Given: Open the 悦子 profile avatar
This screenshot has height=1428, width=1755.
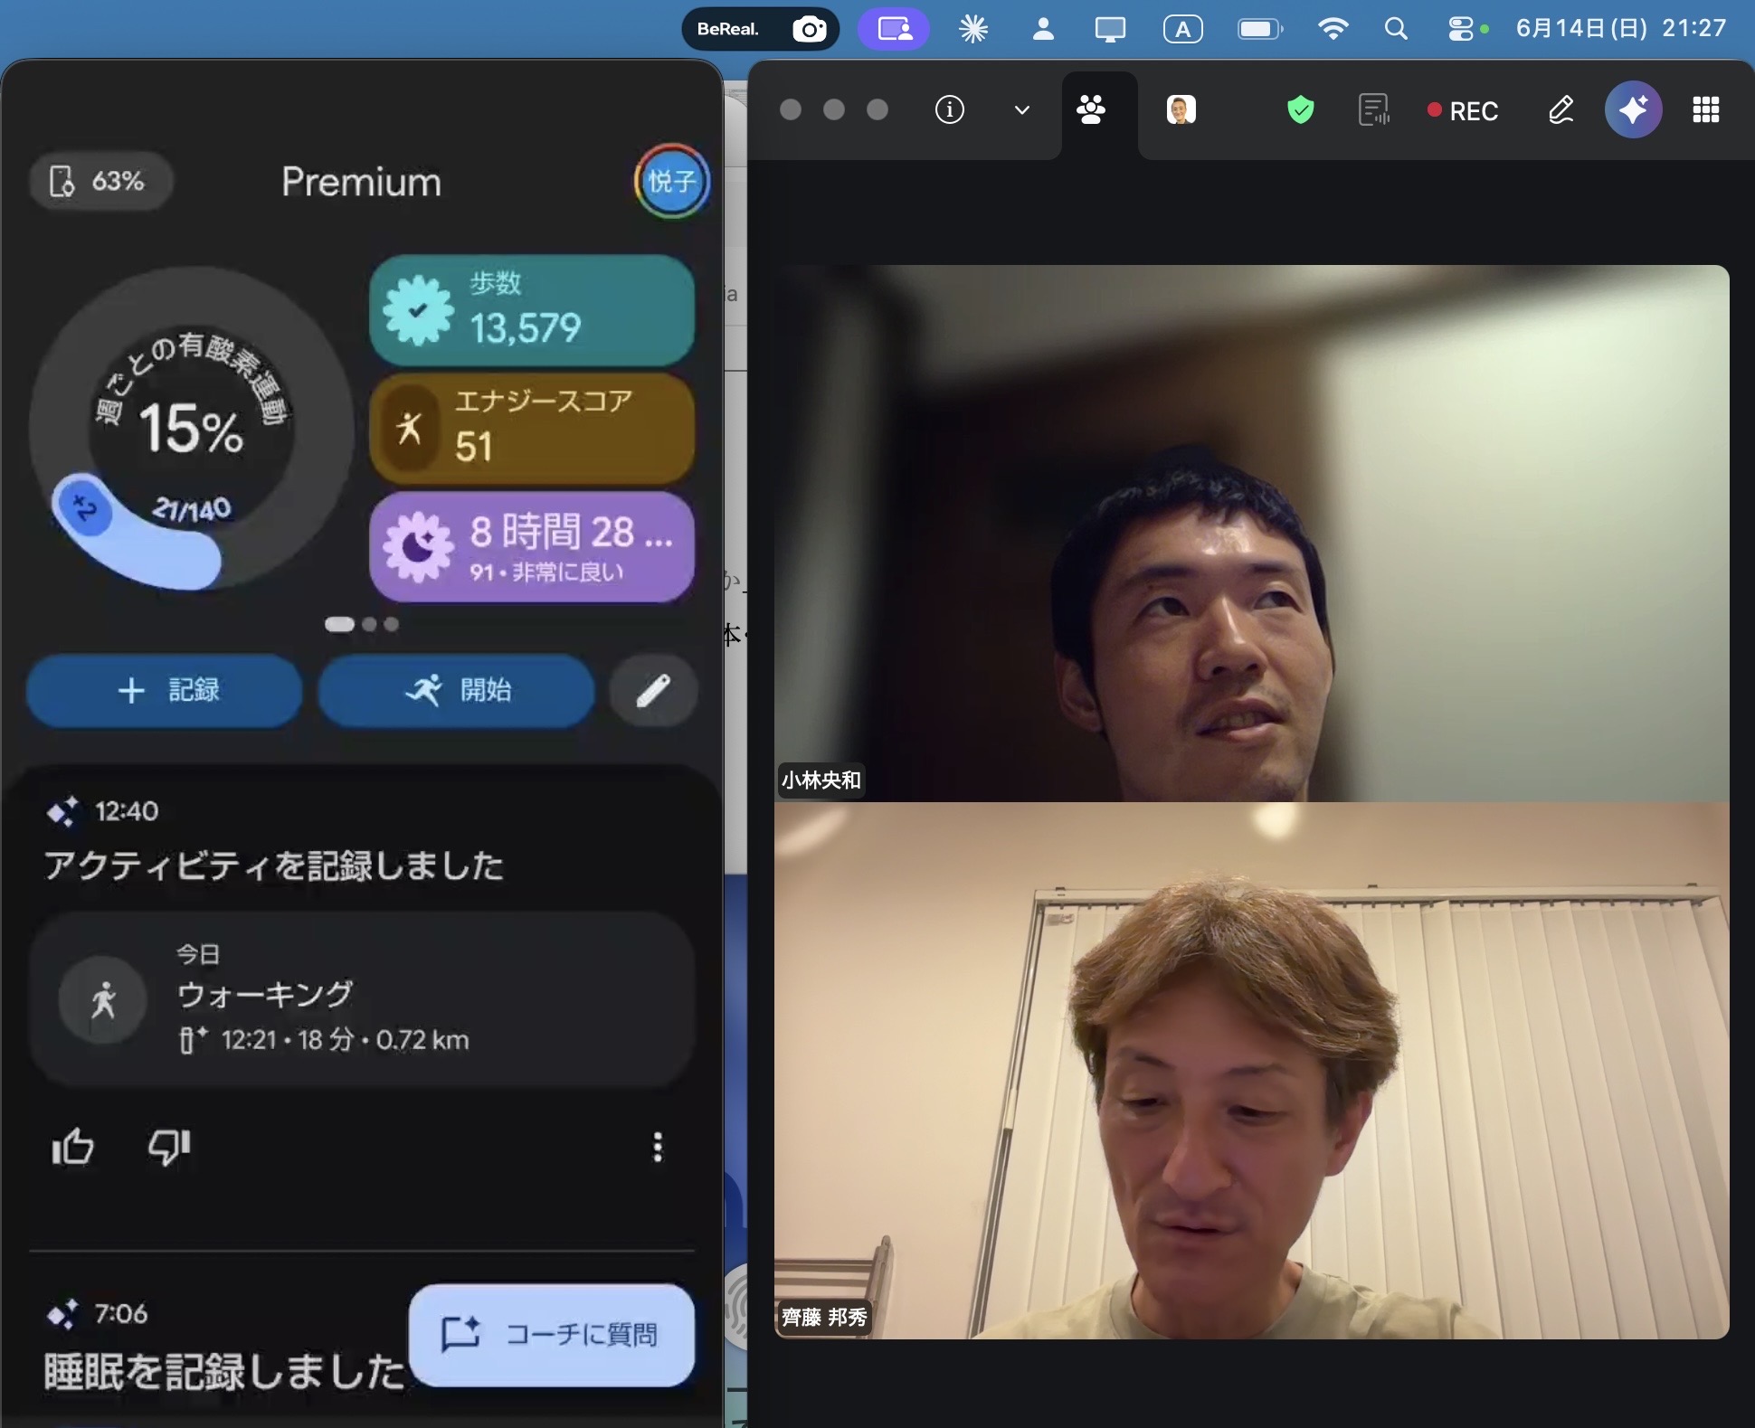Looking at the screenshot, I should point(671,182).
